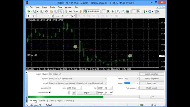Click the Expert properties button
Image resolution: width=190 pixels, height=107 pixels.
point(152,74)
